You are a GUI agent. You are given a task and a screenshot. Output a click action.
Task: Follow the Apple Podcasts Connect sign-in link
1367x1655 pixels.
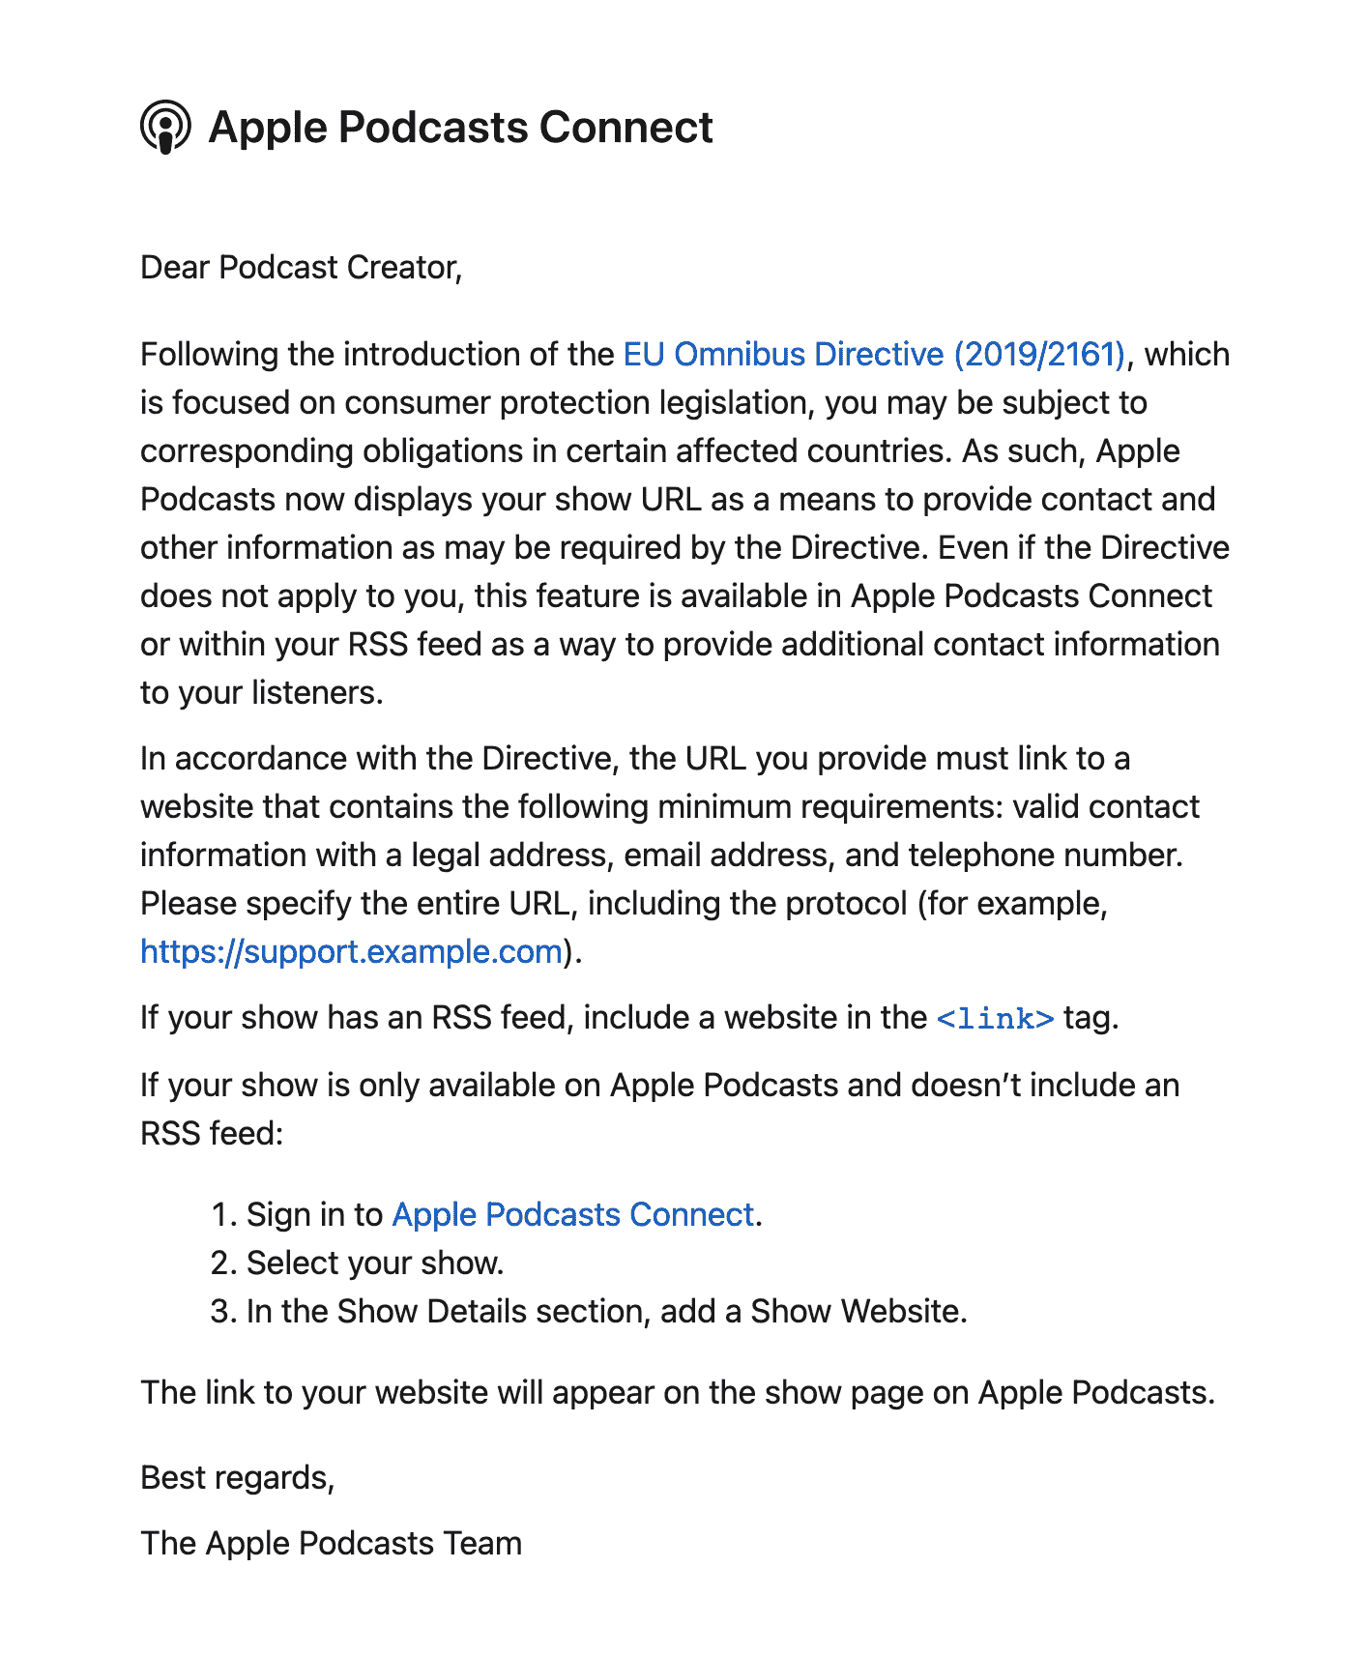[572, 1215]
